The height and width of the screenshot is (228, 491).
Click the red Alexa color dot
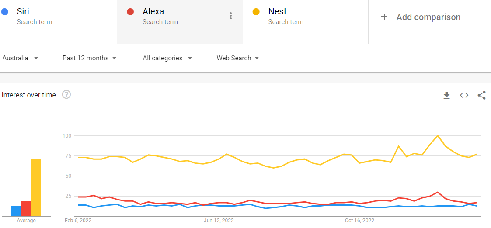pos(130,12)
